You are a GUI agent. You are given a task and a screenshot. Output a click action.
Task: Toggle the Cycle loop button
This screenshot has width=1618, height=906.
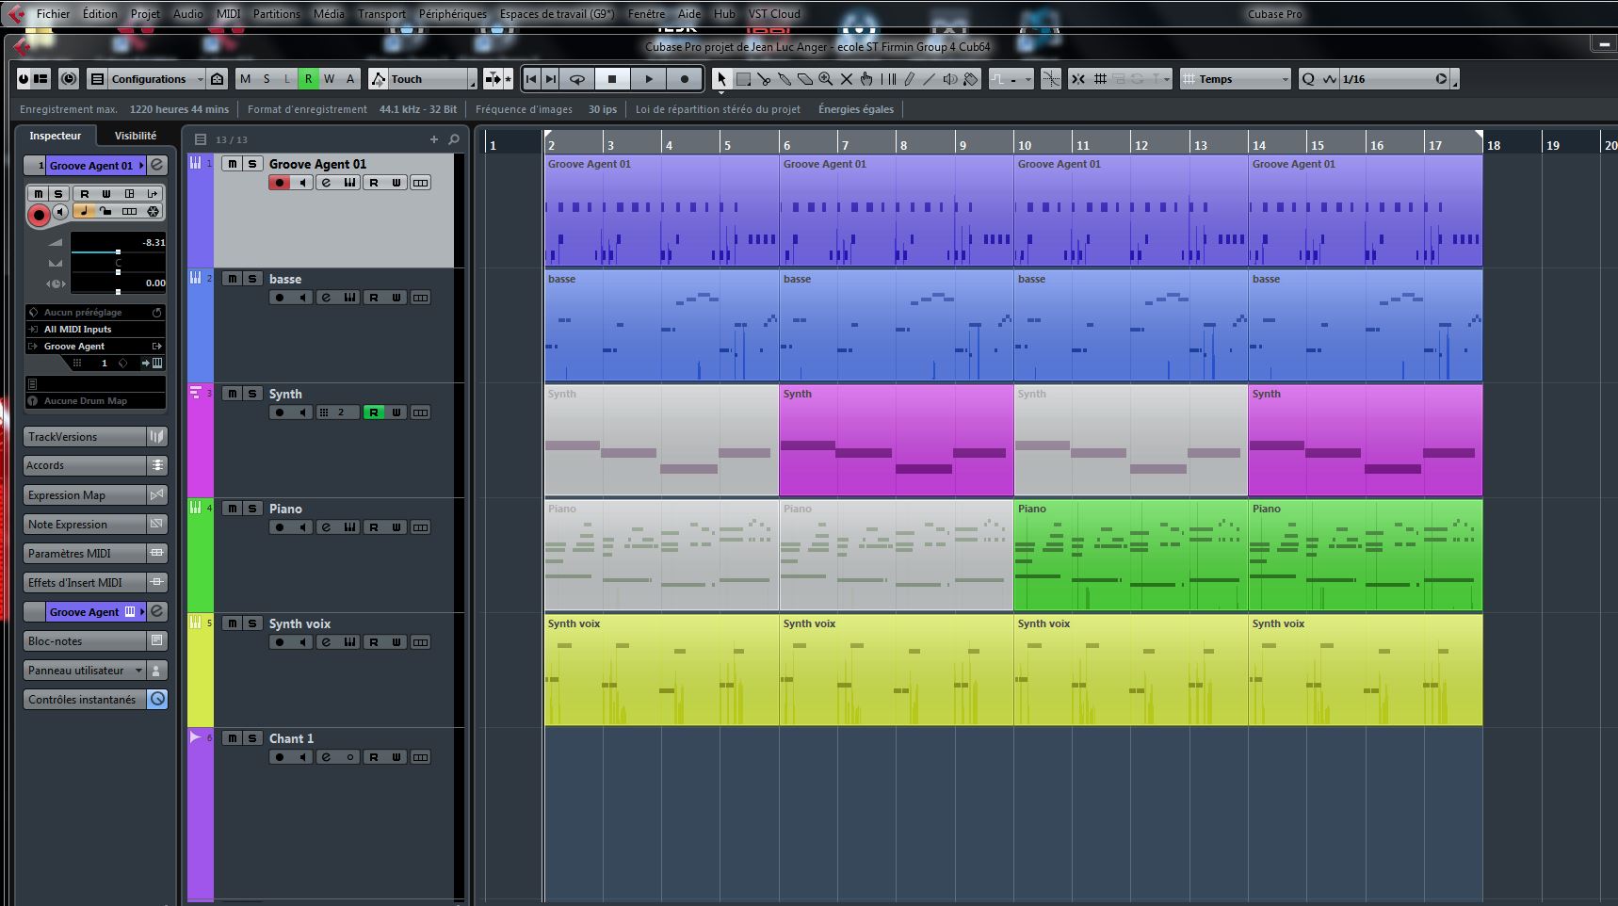point(577,79)
